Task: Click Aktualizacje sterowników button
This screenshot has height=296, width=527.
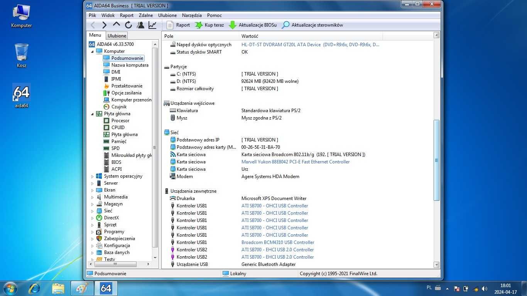Action: [312, 25]
